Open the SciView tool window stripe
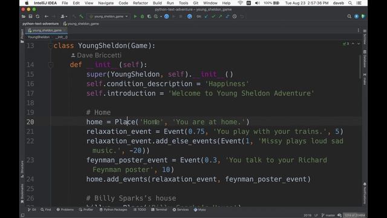Screen dimensions: 387x218 pyautogui.click(x=365, y=38)
